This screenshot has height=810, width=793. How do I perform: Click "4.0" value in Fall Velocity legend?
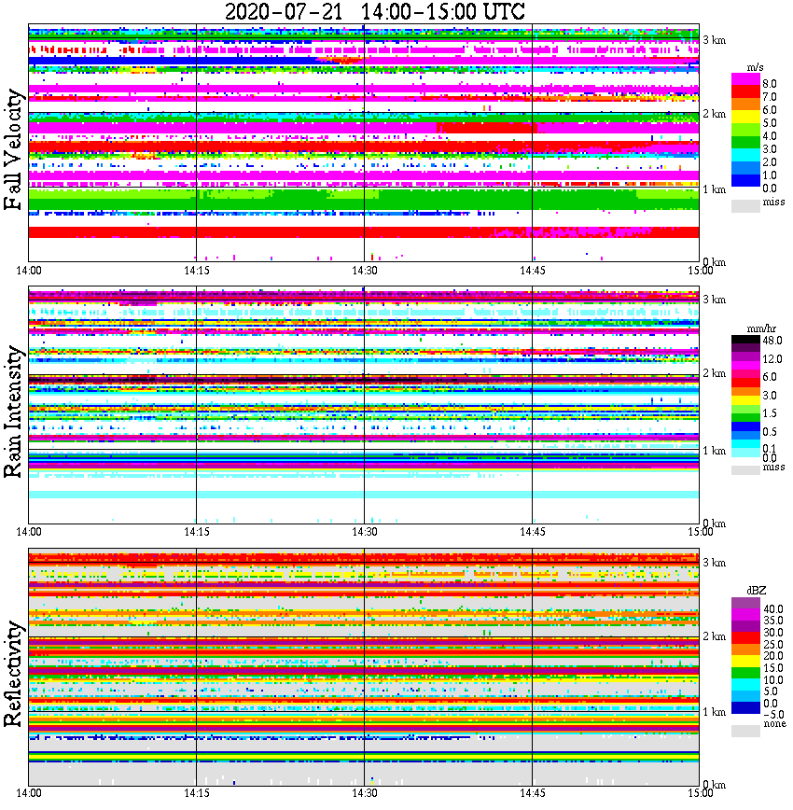(x=770, y=136)
